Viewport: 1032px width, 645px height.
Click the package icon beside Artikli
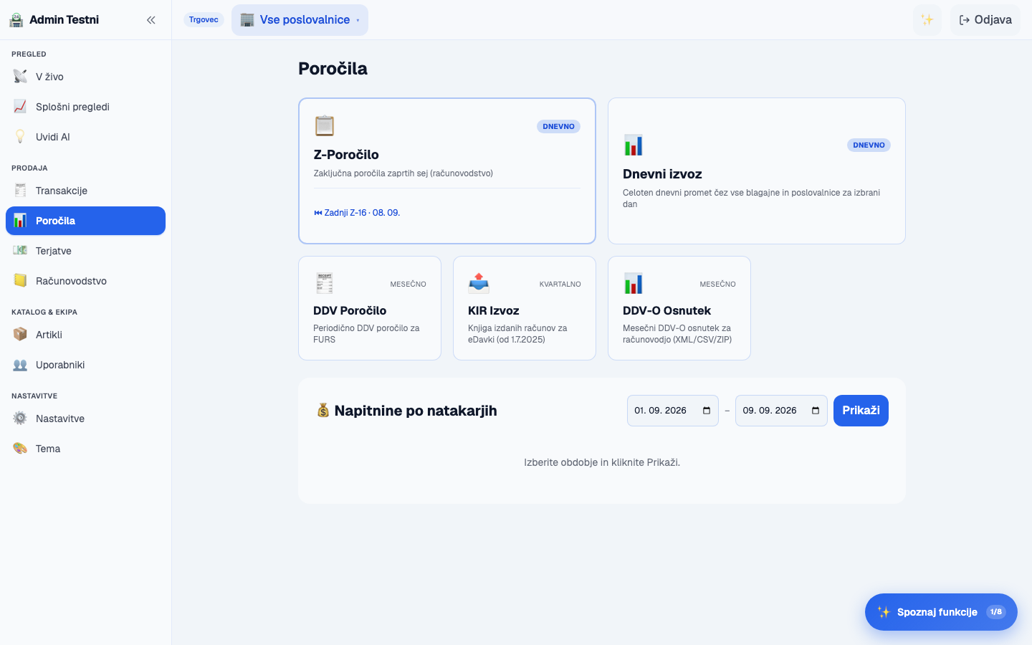[x=20, y=335]
